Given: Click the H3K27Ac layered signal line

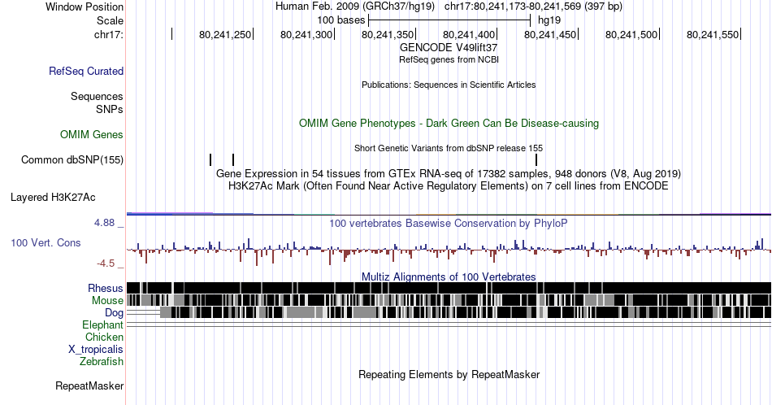Looking at the screenshot, I should coord(449,214).
